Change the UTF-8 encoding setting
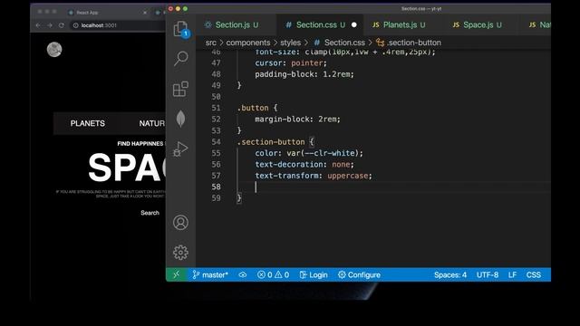 point(488,275)
